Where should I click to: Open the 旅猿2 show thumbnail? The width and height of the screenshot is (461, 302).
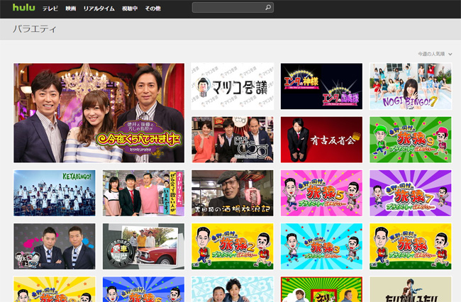232,246
